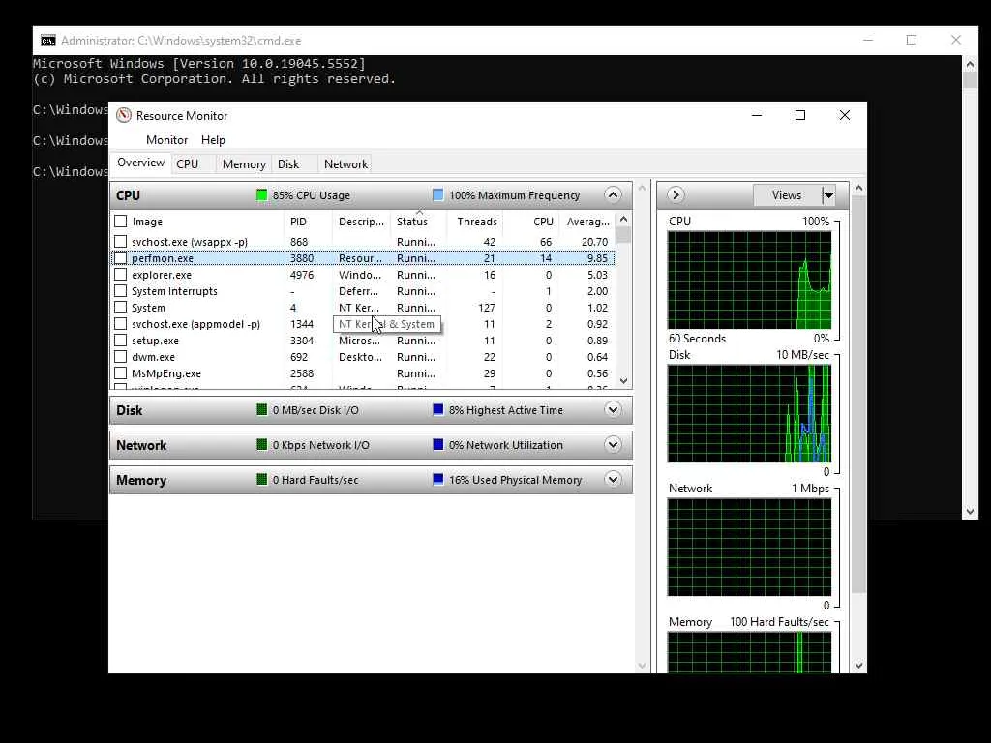Viewport: 991px width, 743px height.
Task: Maximize the Resource Monitor window
Action: click(x=800, y=115)
